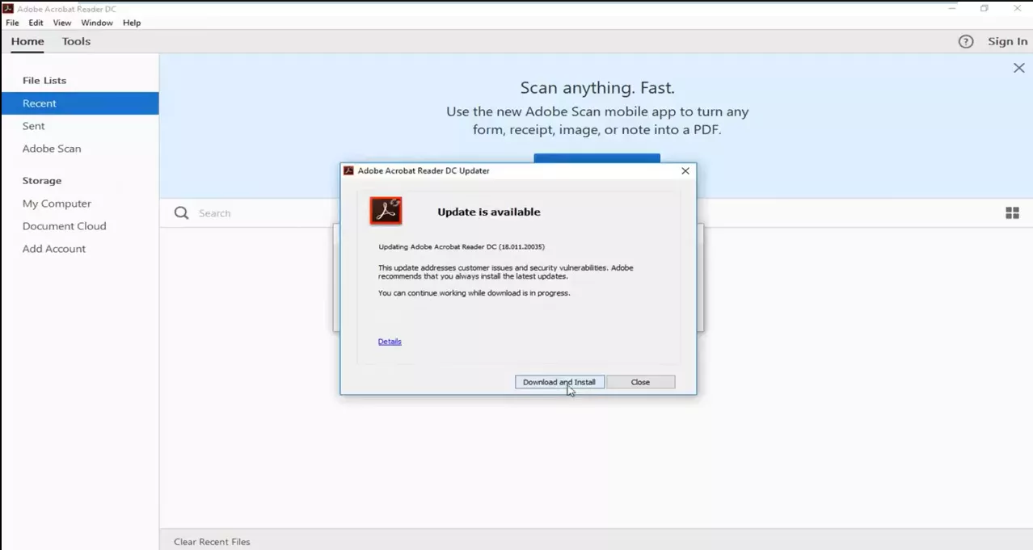
Task: Switch to grid view of recent files
Action: 1012,212
